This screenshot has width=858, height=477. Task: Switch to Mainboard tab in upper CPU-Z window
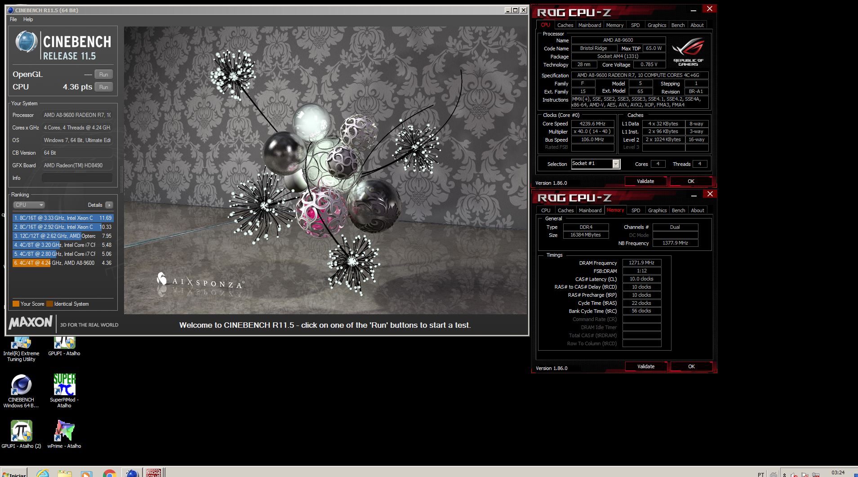pos(590,25)
